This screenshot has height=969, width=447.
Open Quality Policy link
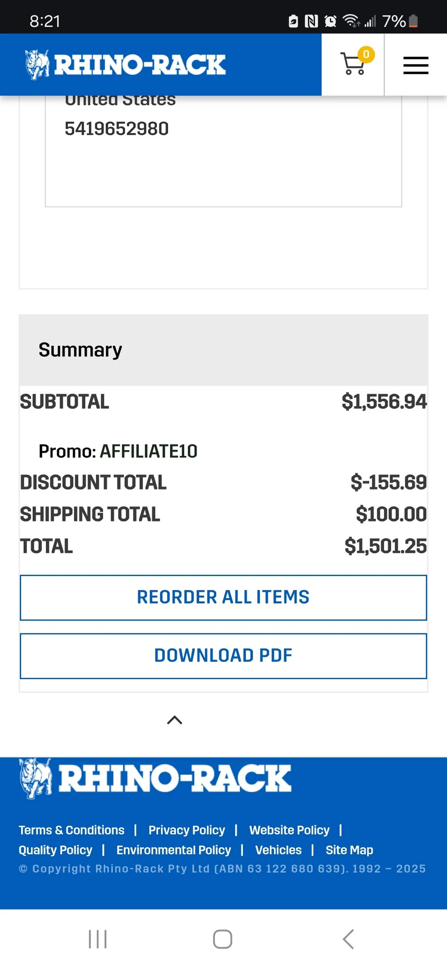coord(55,850)
